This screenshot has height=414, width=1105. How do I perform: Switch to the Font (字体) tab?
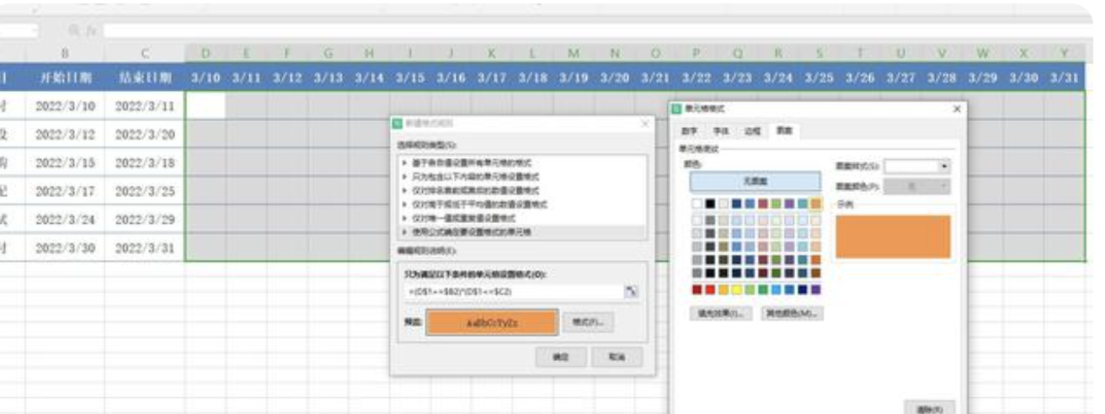pyautogui.click(x=720, y=131)
